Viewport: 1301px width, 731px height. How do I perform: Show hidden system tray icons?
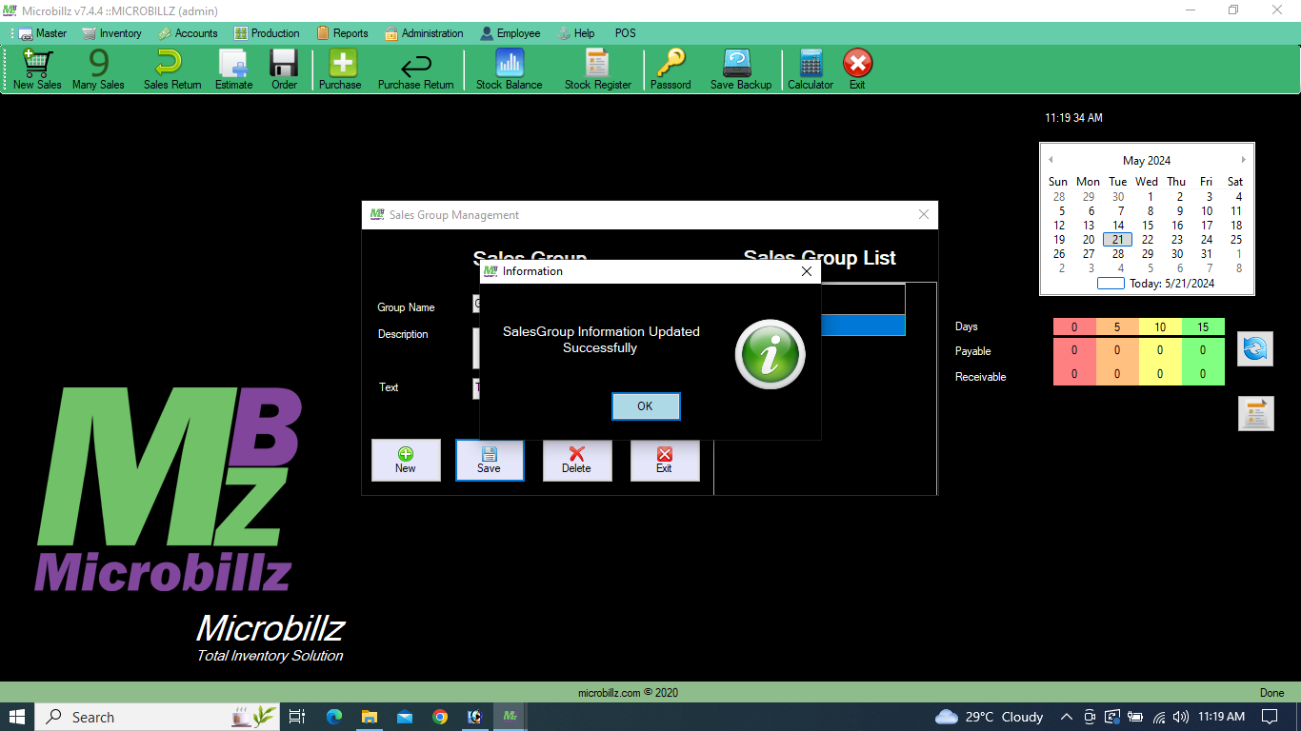point(1066,717)
